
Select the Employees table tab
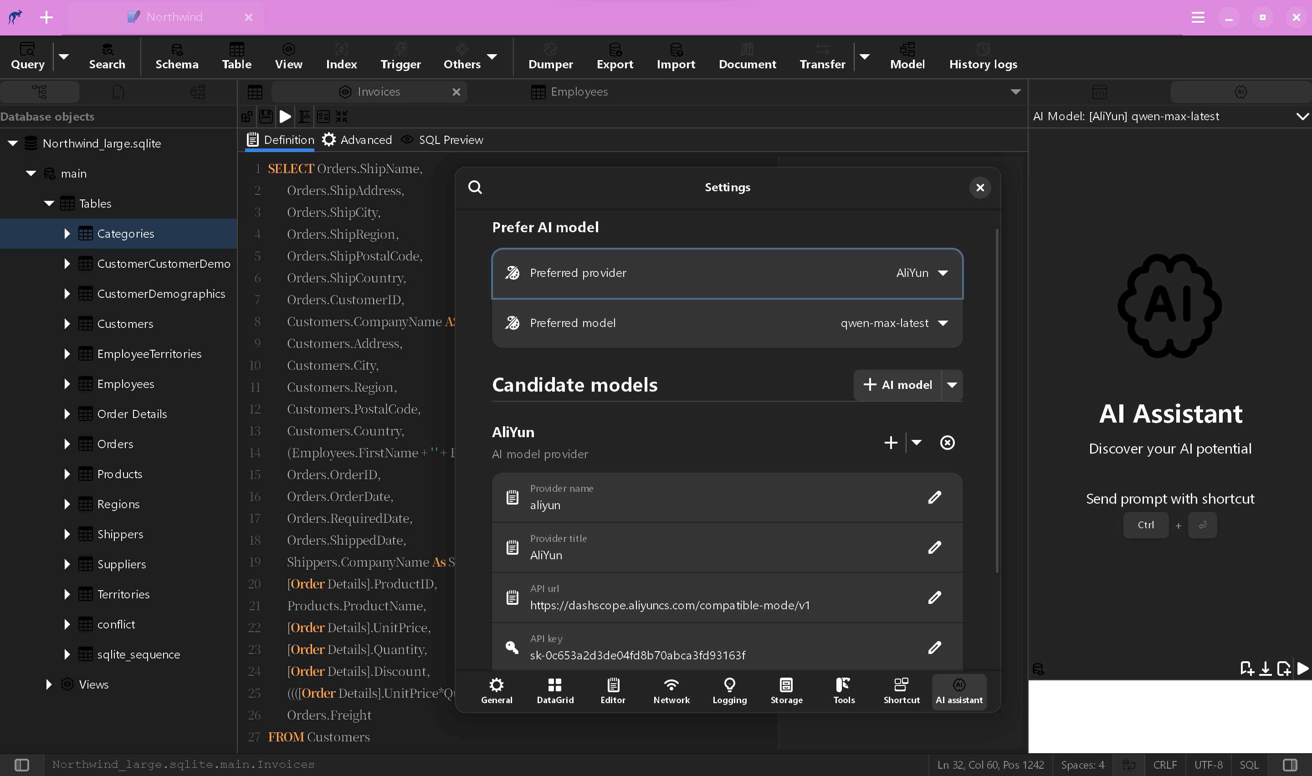click(579, 92)
